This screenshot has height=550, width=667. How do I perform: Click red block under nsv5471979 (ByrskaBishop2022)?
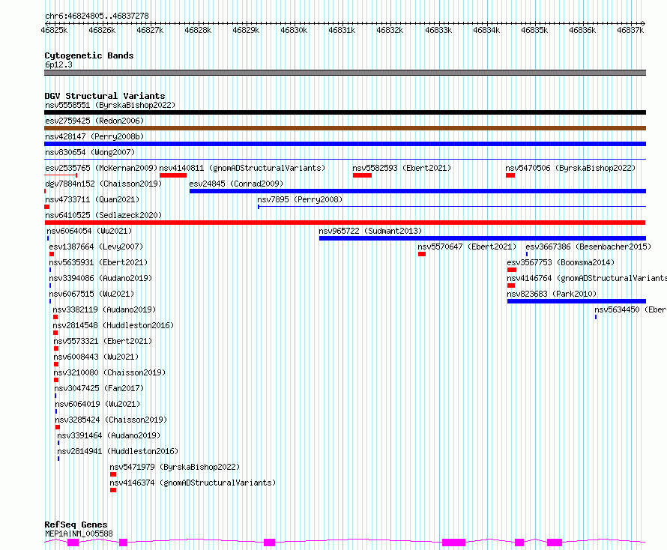tap(113, 474)
